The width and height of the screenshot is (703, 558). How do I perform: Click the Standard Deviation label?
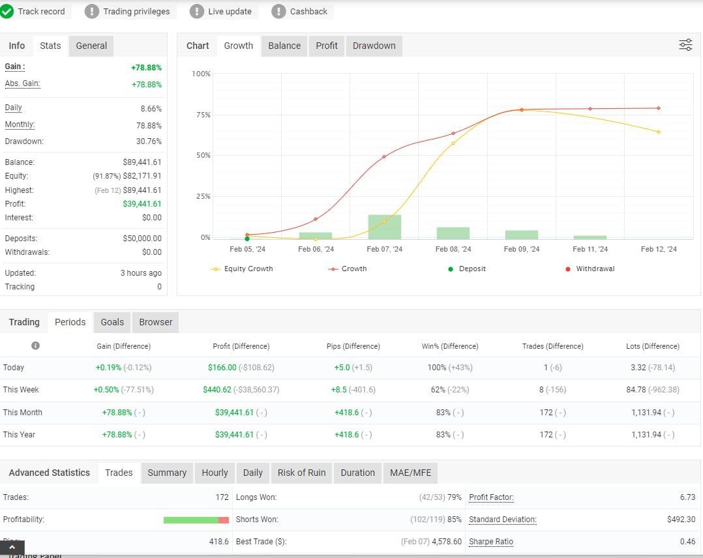[503, 520]
